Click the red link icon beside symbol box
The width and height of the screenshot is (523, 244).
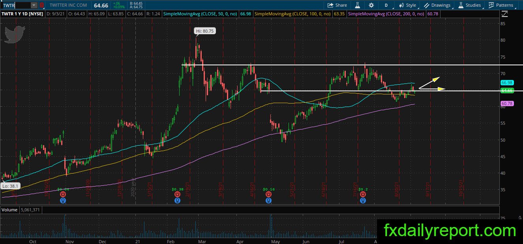coord(41,5)
